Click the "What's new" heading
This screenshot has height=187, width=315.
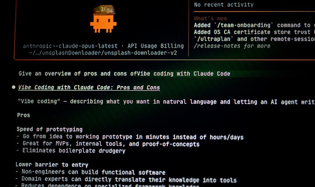(210, 18)
